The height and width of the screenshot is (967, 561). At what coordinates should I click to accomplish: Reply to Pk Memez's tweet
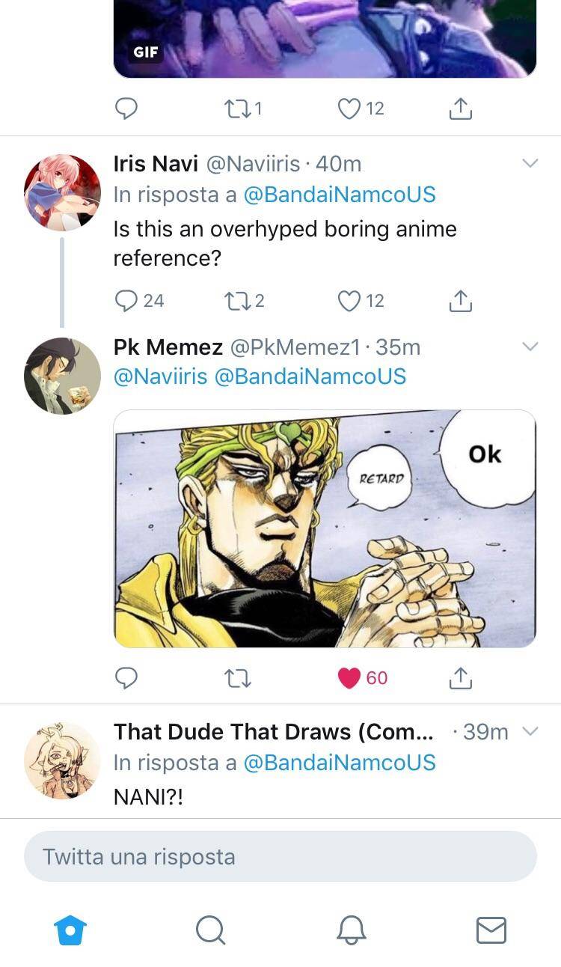pyautogui.click(x=127, y=678)
